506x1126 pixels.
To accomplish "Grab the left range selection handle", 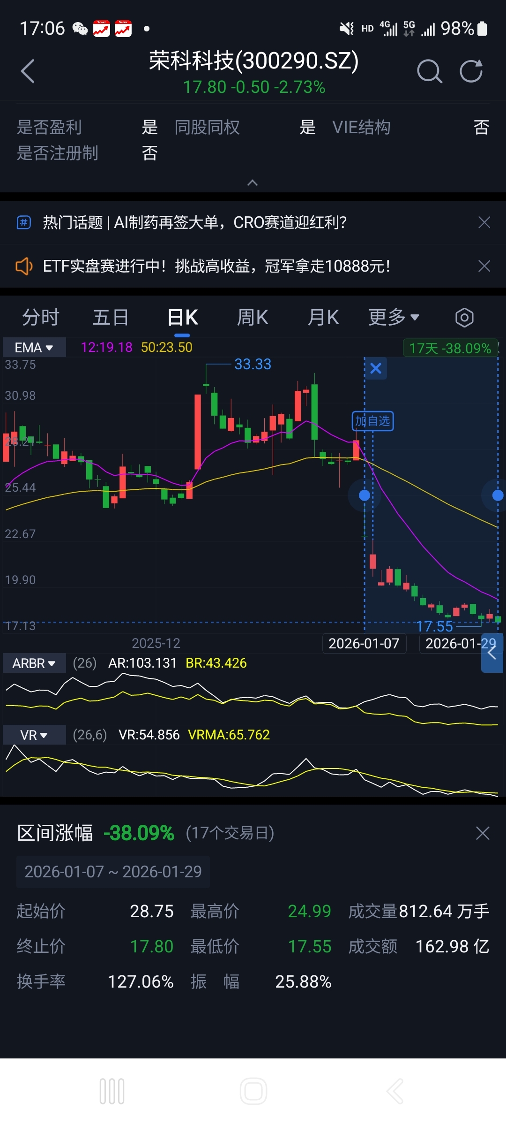I will [x=365, y=495].
